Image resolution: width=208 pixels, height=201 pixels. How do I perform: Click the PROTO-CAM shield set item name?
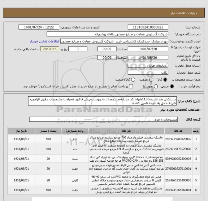pyautogui.click(x=126, y=159)
